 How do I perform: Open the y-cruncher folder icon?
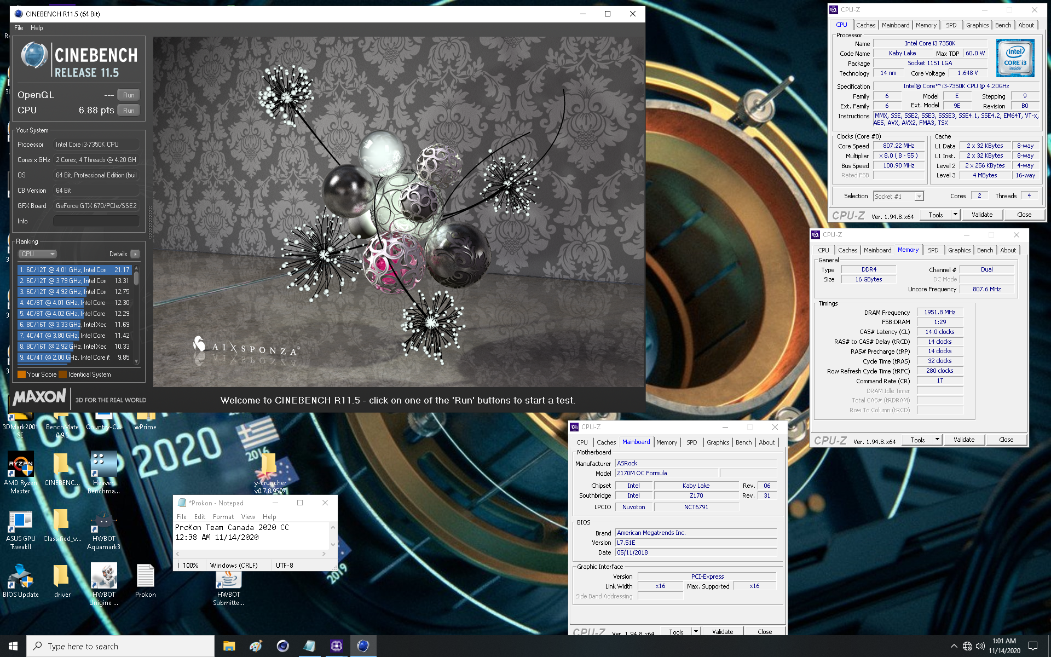pyautogui.click(x=270, y=472)
